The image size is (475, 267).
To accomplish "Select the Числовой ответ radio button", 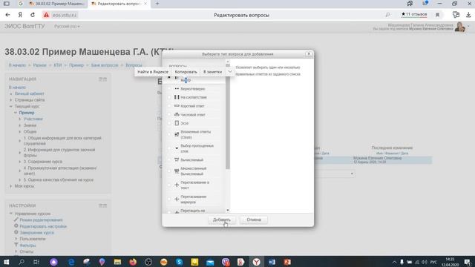I will tap(169, 114).
